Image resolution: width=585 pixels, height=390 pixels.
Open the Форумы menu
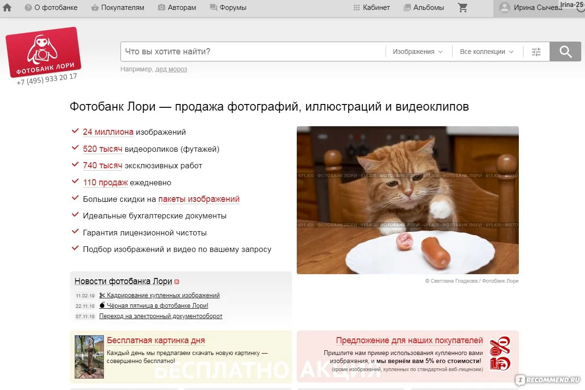[x=228, y=8]
